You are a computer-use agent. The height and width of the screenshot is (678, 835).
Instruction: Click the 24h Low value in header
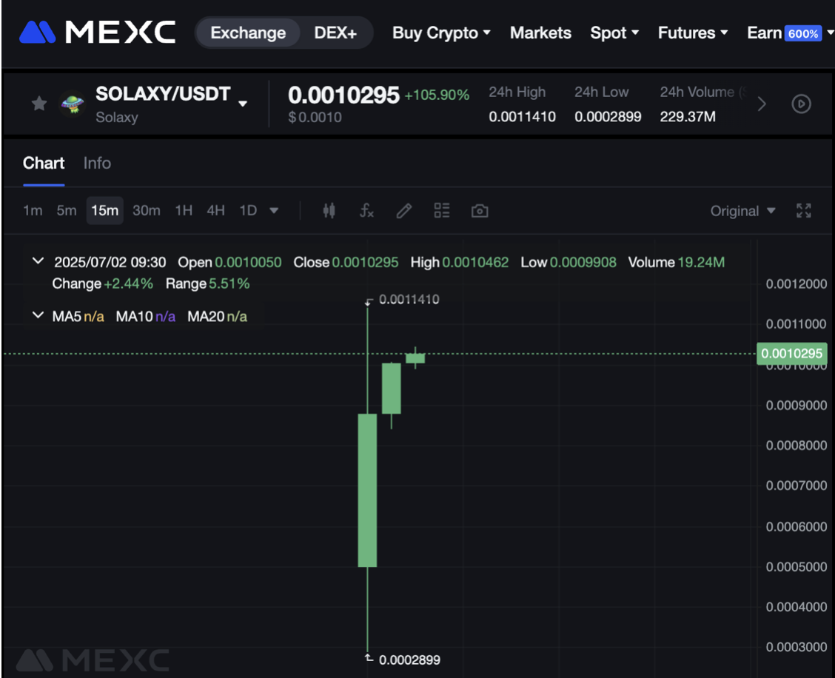608,117
